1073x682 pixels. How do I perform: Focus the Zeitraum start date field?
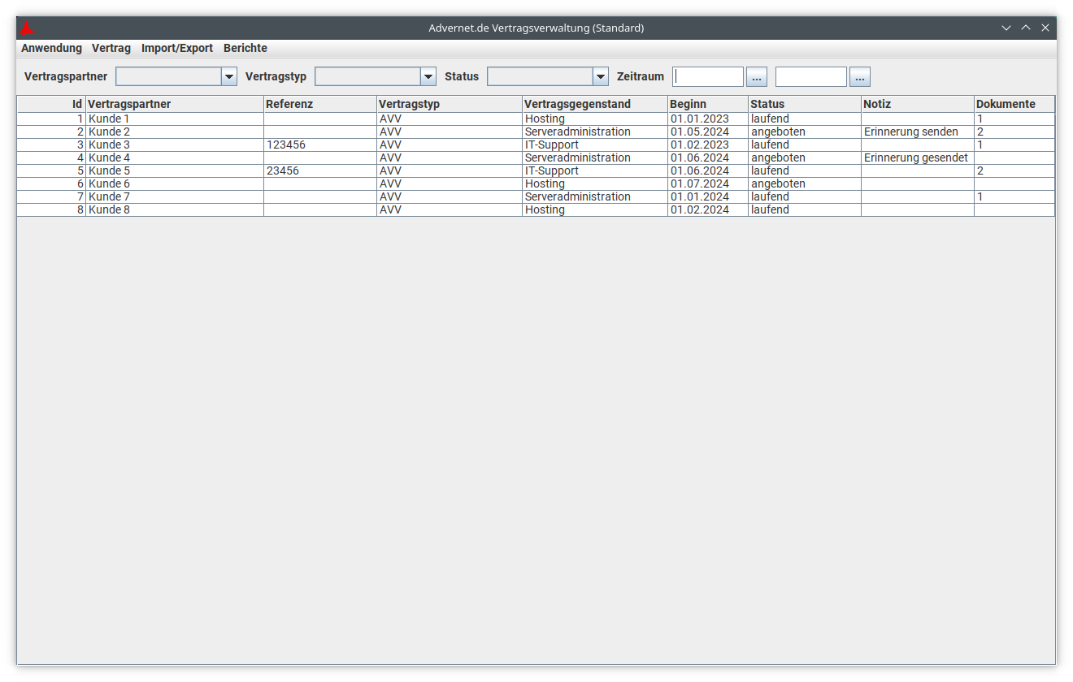(708, 76)
